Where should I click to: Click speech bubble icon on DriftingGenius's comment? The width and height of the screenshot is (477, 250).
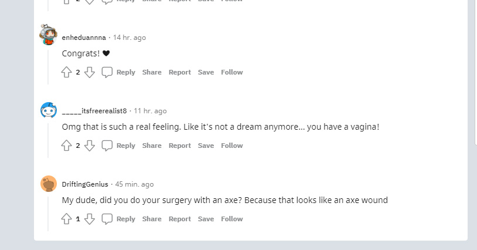[107, 219]
